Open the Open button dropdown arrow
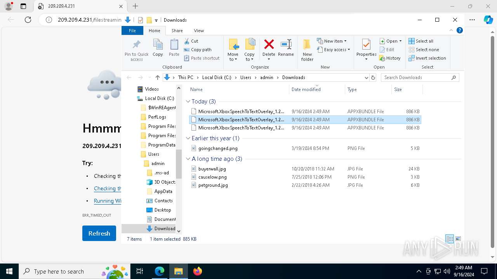Viewport: 497px width, 279px height. point(400,41)
